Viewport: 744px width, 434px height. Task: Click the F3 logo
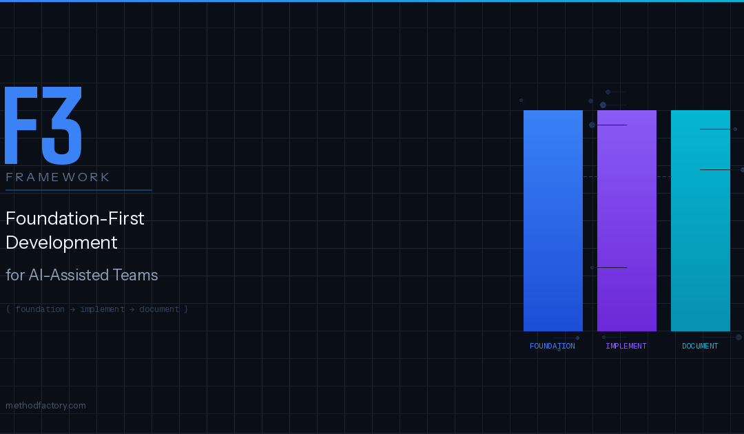(43, 124)
